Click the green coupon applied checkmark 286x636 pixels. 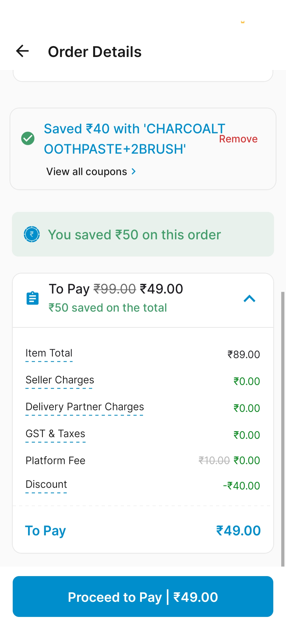click(28, 139)
